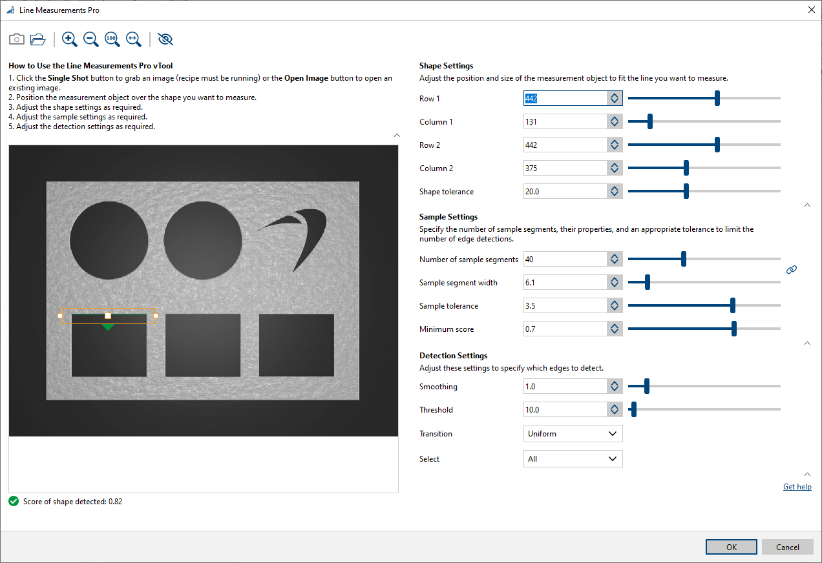Click the right orange handle of measurement line
This screenshot has width=822, height=563.
[x=156, y=316]
